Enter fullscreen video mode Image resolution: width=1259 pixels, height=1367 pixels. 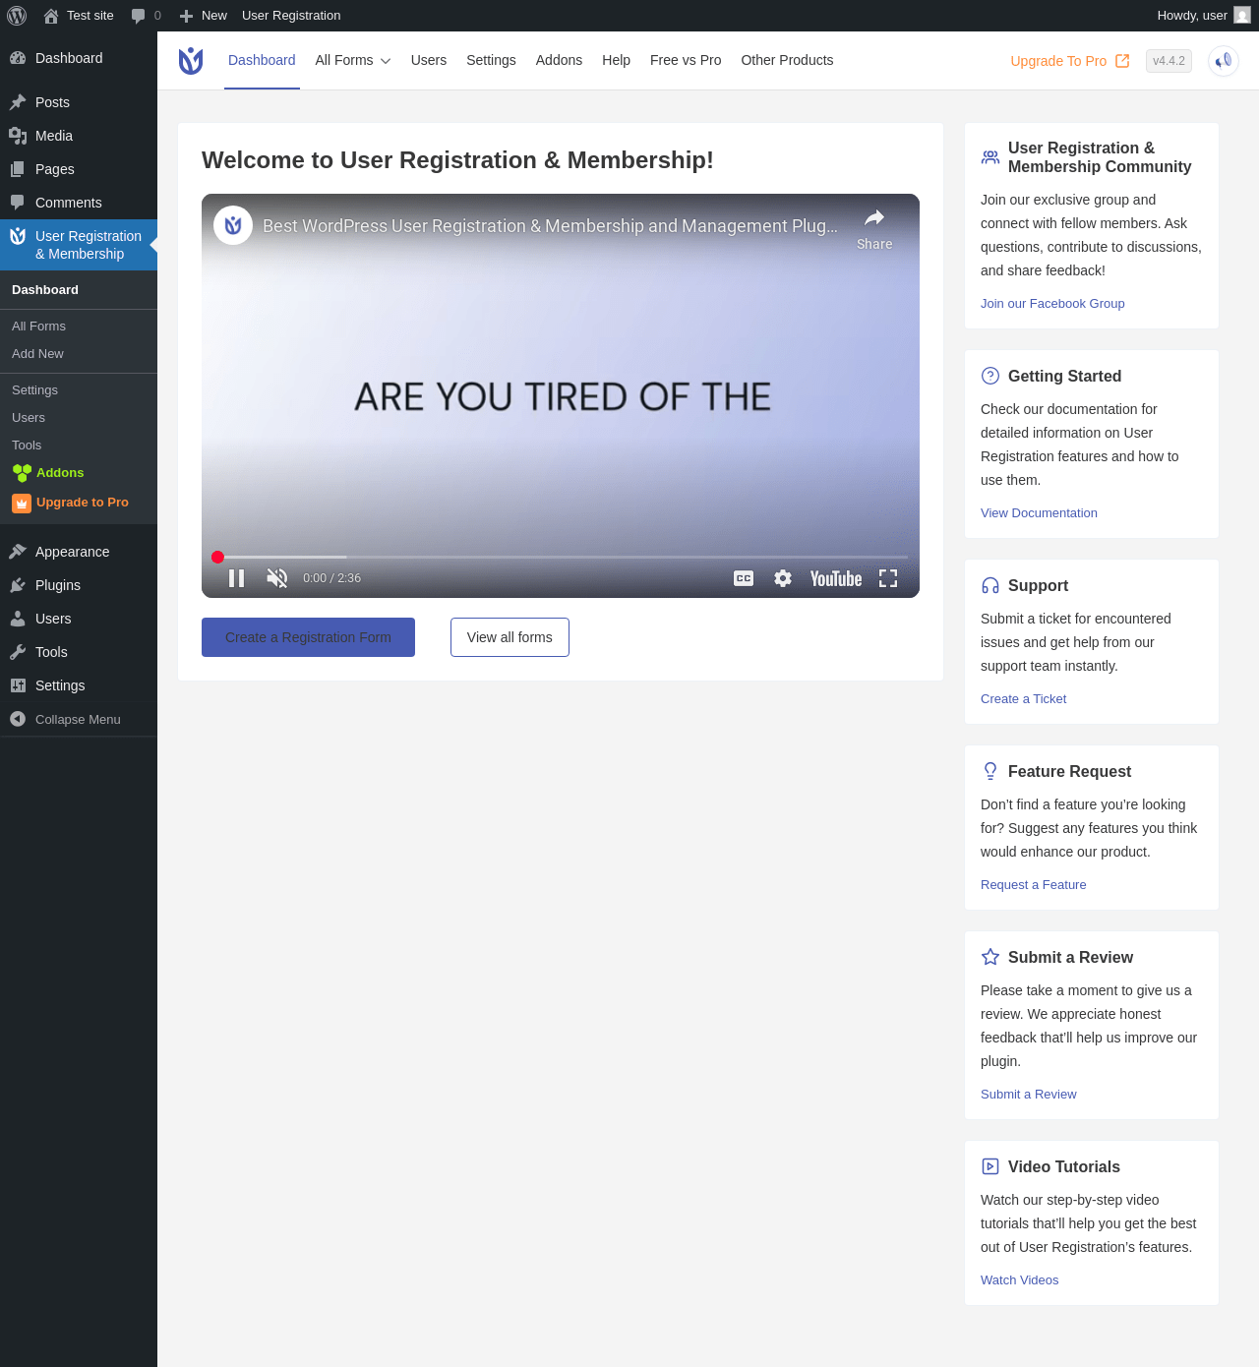[888, 578]
